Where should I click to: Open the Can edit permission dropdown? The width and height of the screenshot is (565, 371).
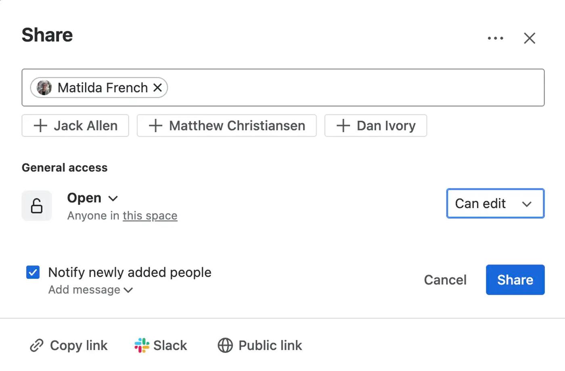pos(495,203)
